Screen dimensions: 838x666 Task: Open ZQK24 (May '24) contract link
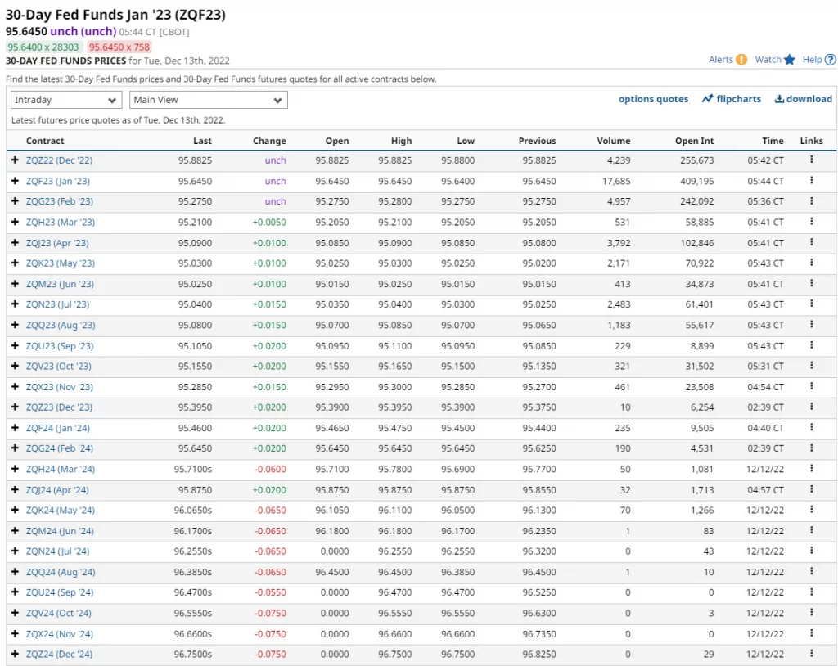[61, 510]
